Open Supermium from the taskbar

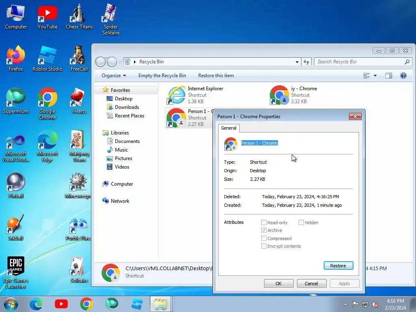coord(111,304)
